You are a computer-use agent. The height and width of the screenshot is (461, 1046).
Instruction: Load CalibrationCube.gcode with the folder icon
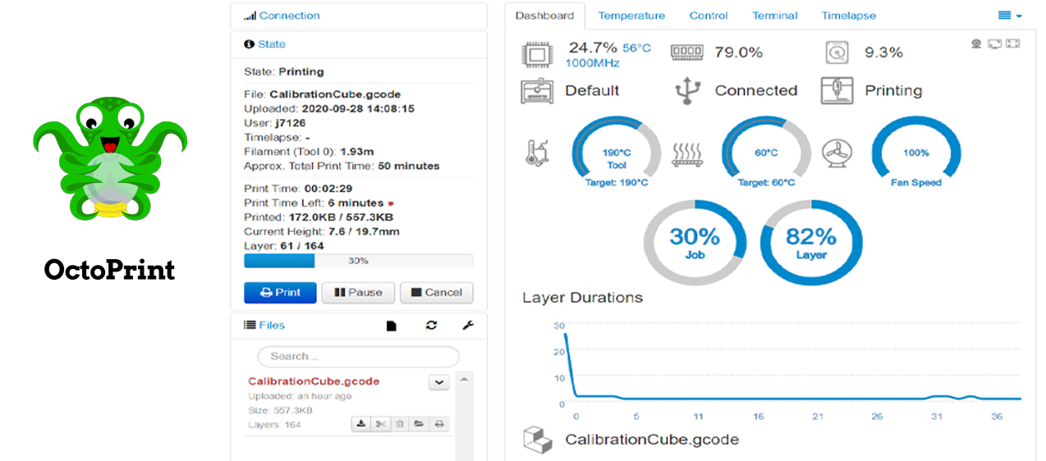click(x=419, y=423)
